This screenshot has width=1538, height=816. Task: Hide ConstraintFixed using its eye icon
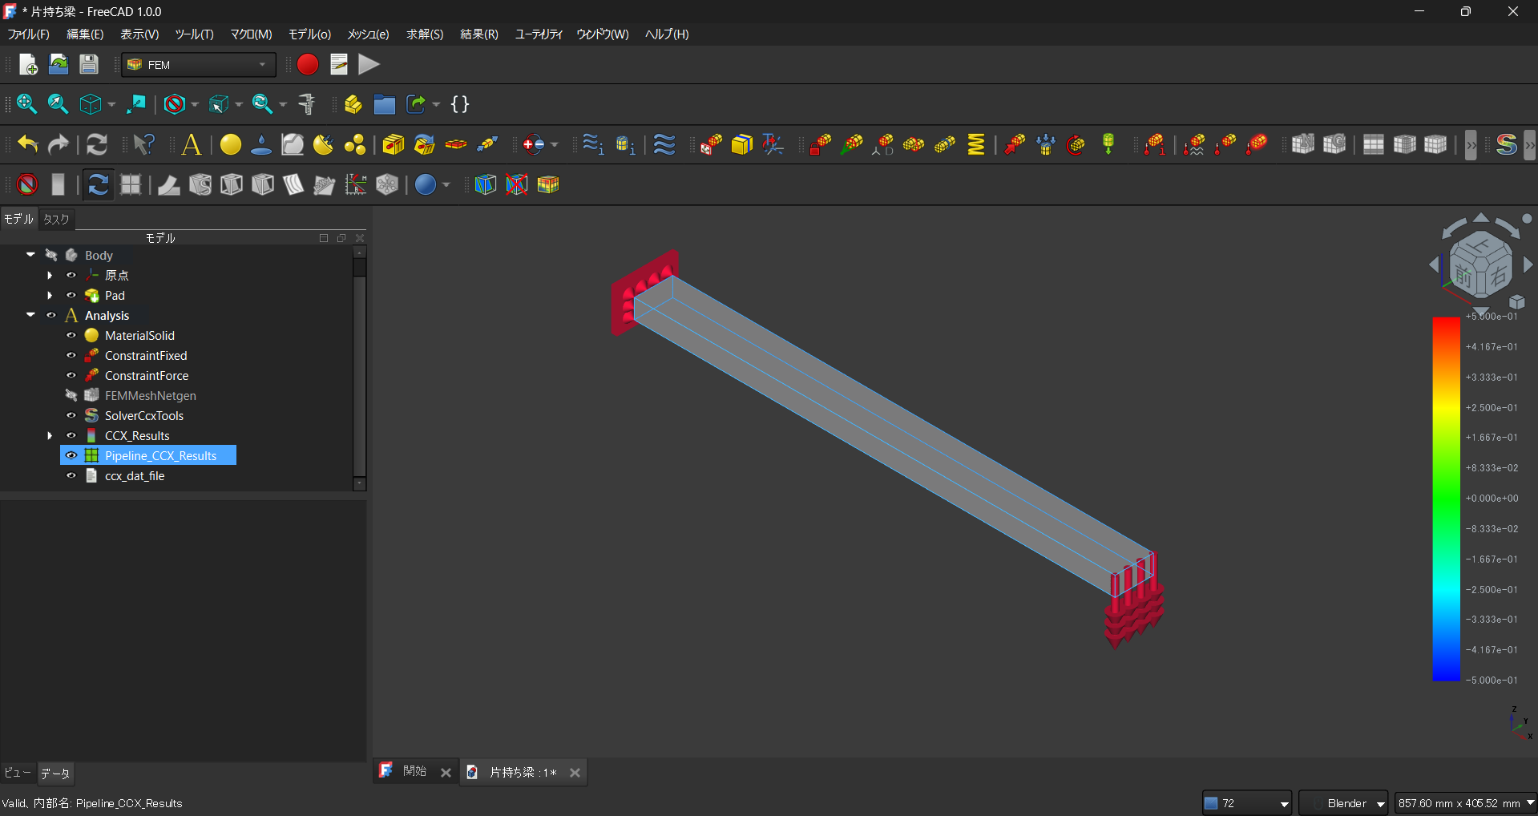coord(71,356)
